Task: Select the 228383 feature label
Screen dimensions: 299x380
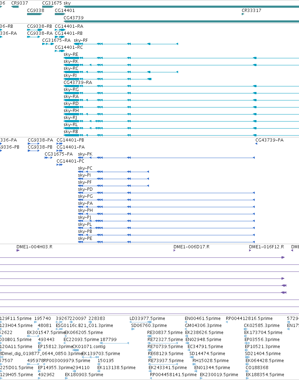Action: tap(97, 318)
